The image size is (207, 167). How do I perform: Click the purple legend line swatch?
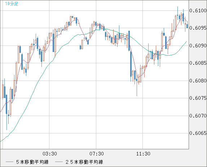click(x=9, y=162)
